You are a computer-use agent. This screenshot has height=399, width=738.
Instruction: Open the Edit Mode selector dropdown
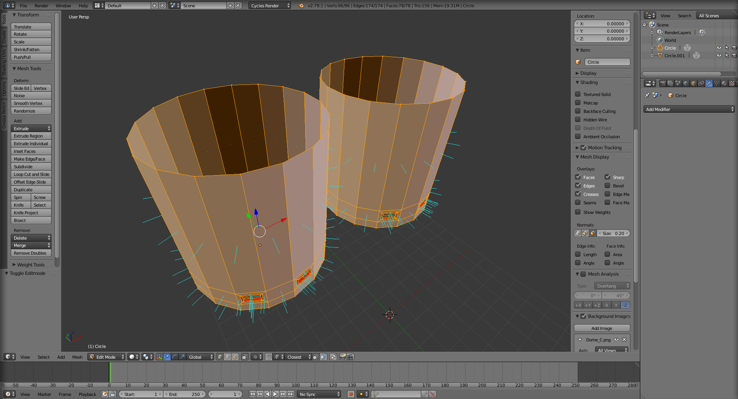click(x=106, y=357)
